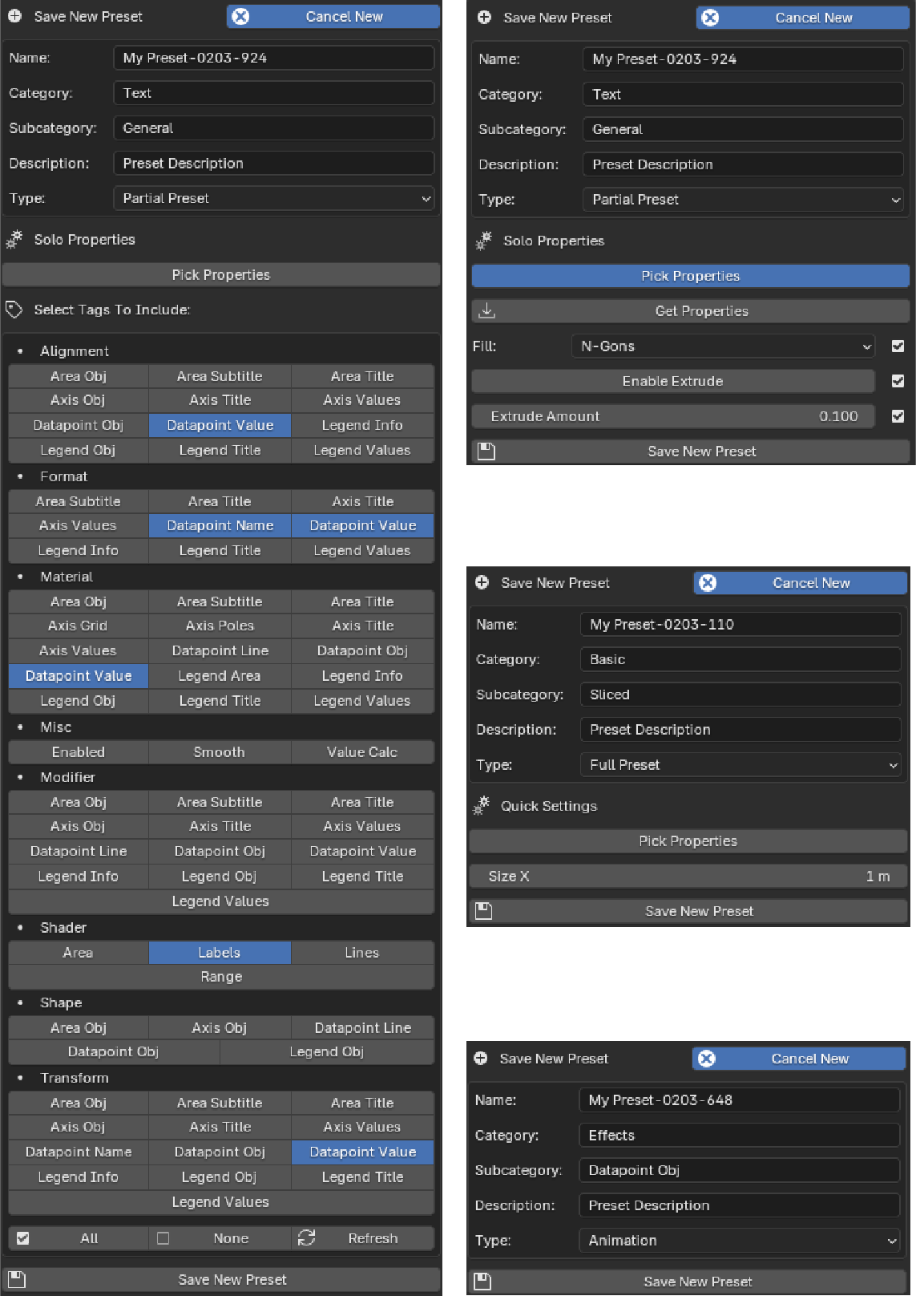Open the Fill N-Gons dropdown
This screenshot has height=1296, width=916.
coord(722,346)
